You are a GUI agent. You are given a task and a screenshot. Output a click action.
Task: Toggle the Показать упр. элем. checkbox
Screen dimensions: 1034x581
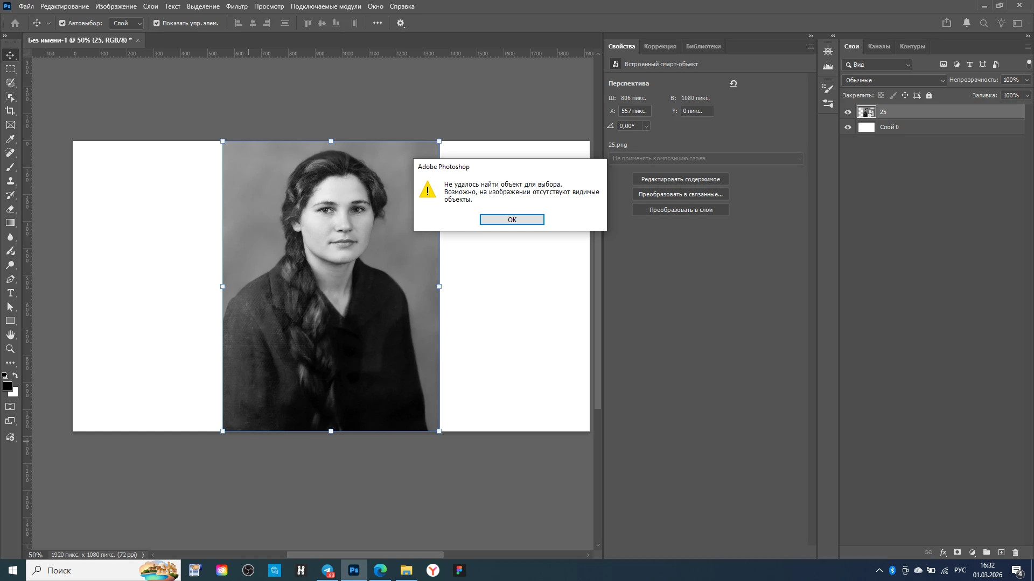(x=157, y=23)
